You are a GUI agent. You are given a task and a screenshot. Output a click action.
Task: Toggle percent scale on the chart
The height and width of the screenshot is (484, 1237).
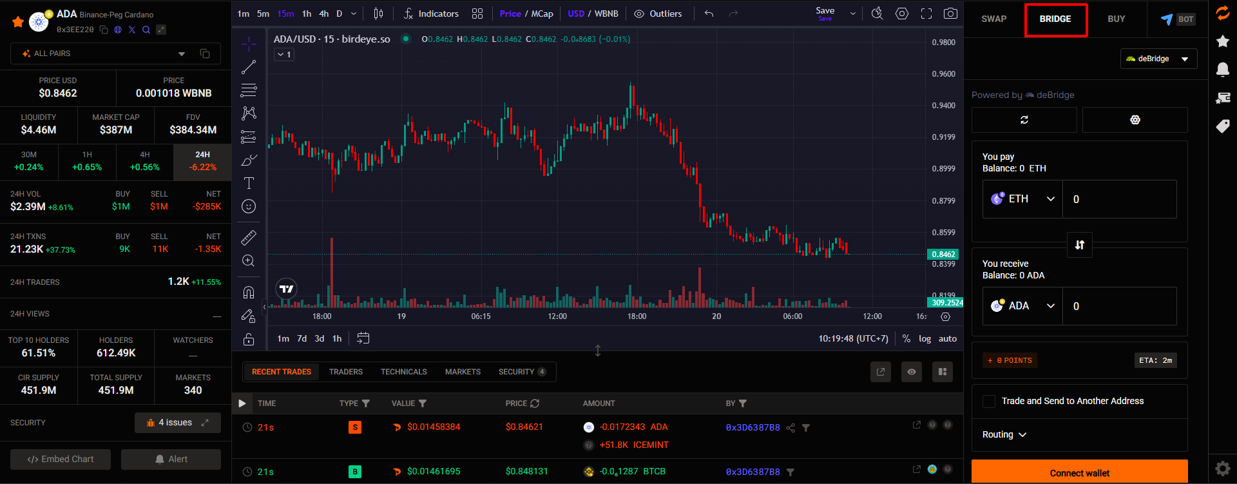(x=906, y=338)
